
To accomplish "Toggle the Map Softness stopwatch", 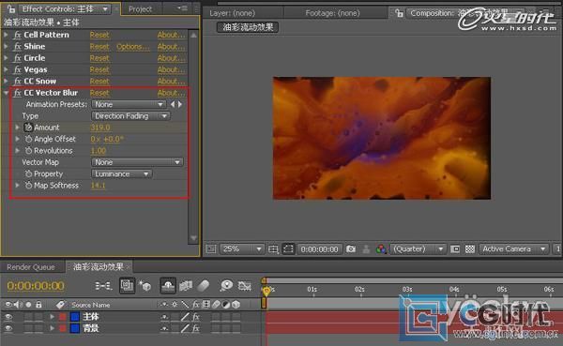I will pyautogui.click(x=28, y=186).
